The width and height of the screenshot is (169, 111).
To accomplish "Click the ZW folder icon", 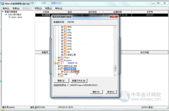I will (65, 52).
